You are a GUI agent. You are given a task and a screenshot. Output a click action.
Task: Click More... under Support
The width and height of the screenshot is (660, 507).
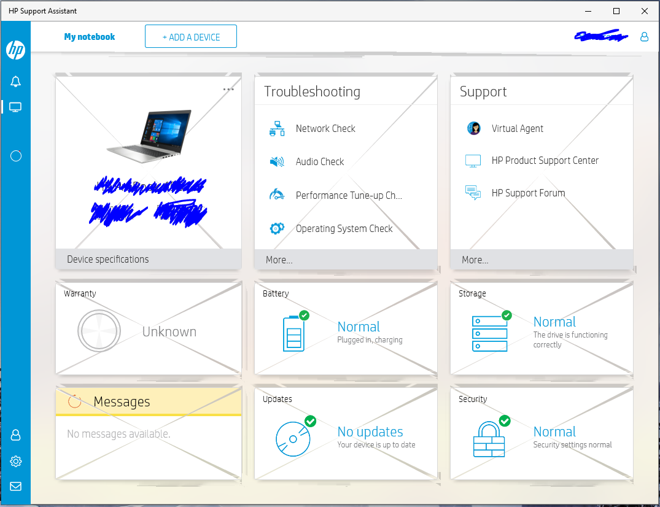542,260
